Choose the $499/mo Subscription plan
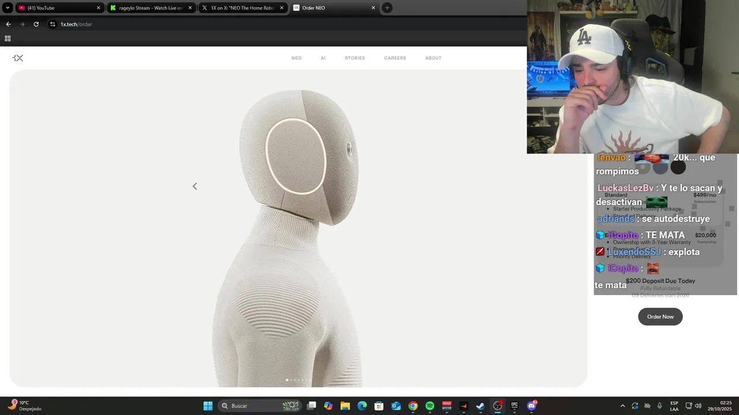739x415 pixels. [x=660, y=205]
